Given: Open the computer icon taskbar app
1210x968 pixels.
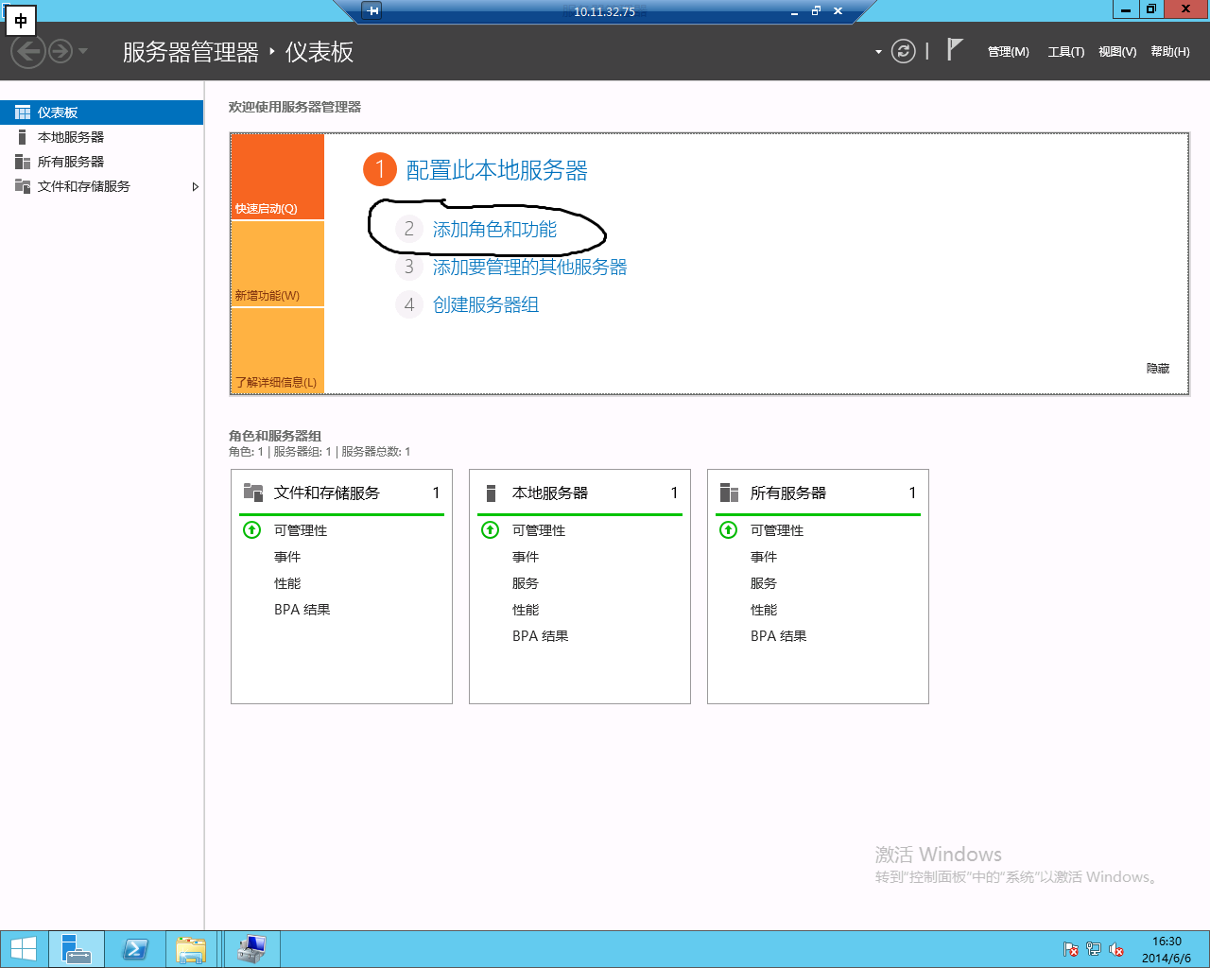Looking at the screenshot, I should (x=252, y=949).
